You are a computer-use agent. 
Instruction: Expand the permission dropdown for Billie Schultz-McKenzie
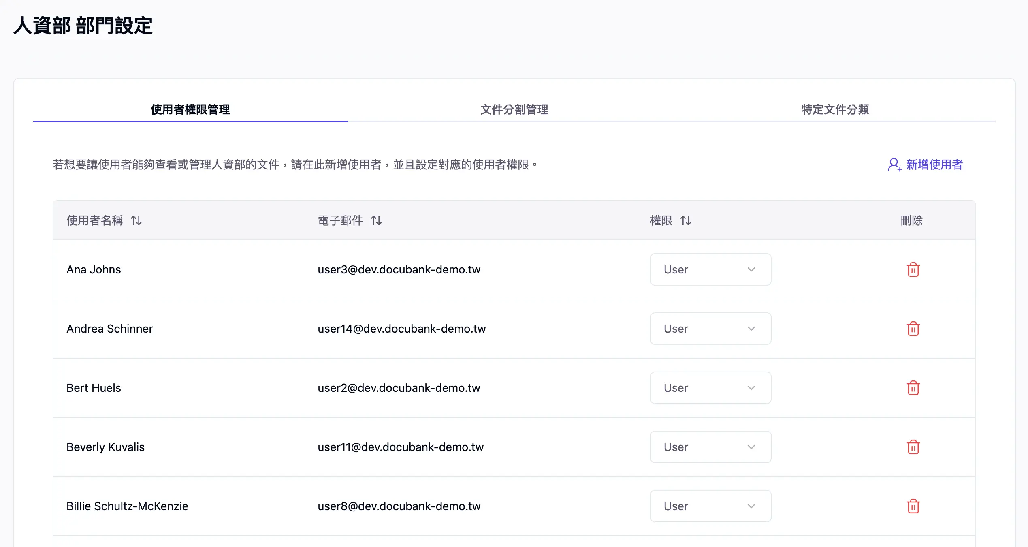click(710, 506)
